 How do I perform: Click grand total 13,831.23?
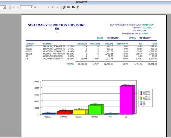[x=152, y=64]
